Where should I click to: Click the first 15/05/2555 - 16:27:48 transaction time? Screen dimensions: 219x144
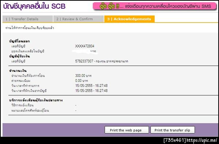pos(91,85)
